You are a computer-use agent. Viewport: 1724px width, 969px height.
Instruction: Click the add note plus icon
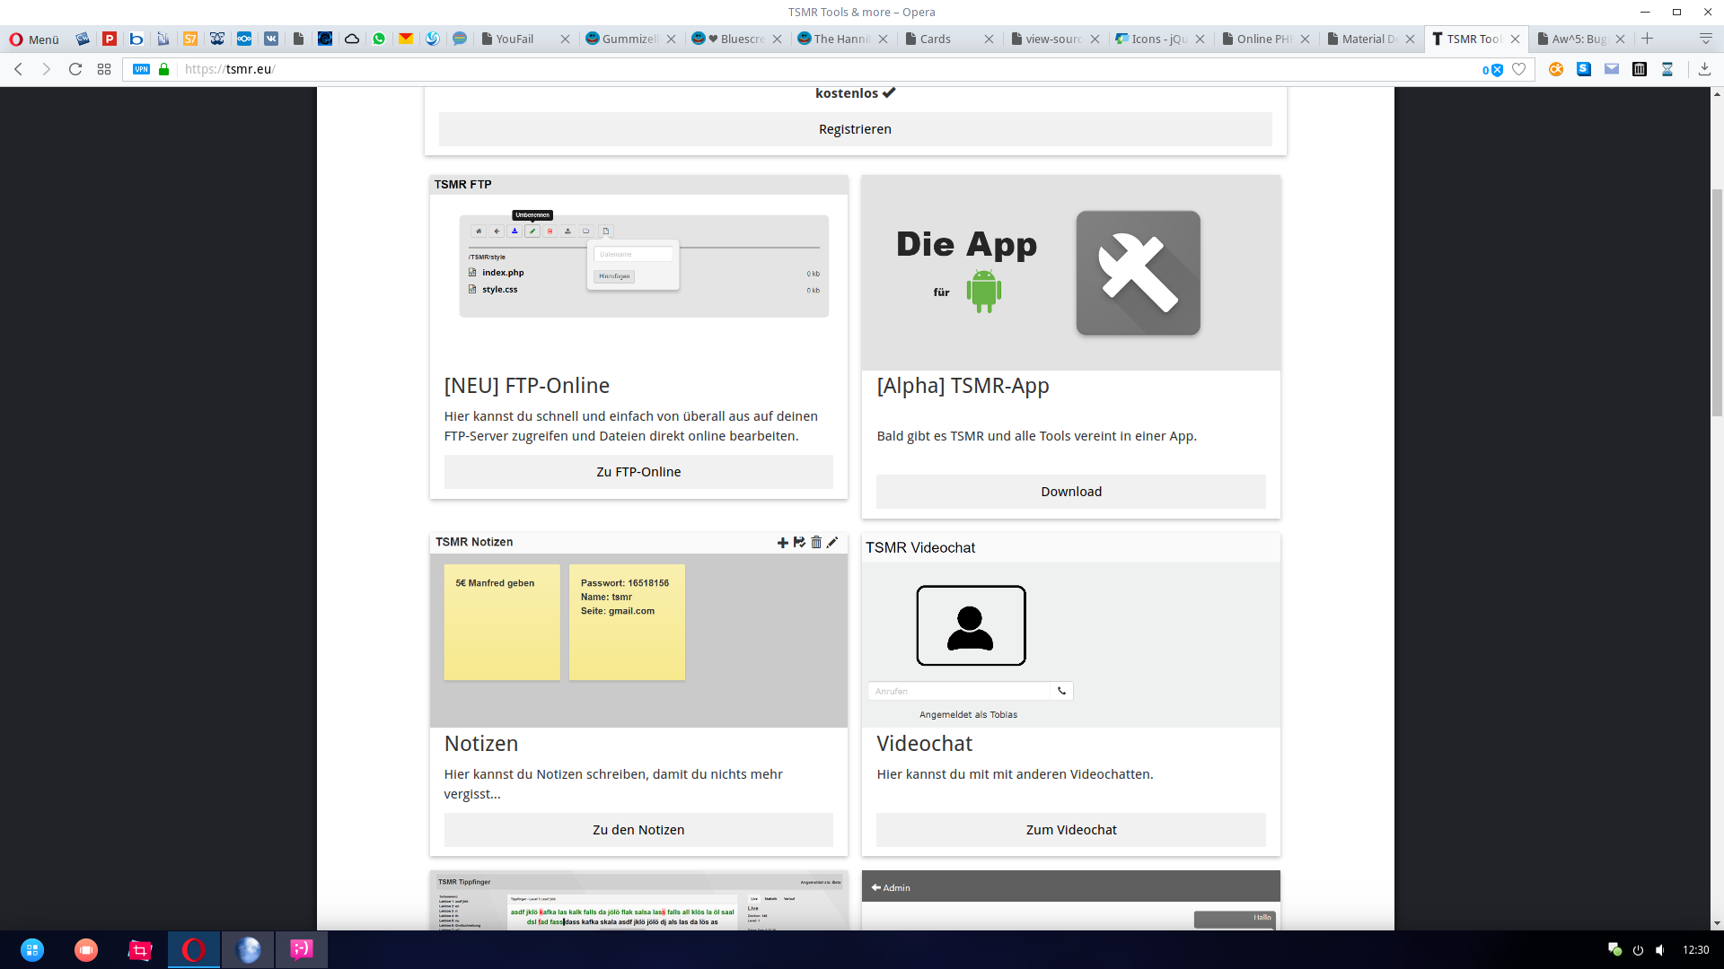point(782,543)
